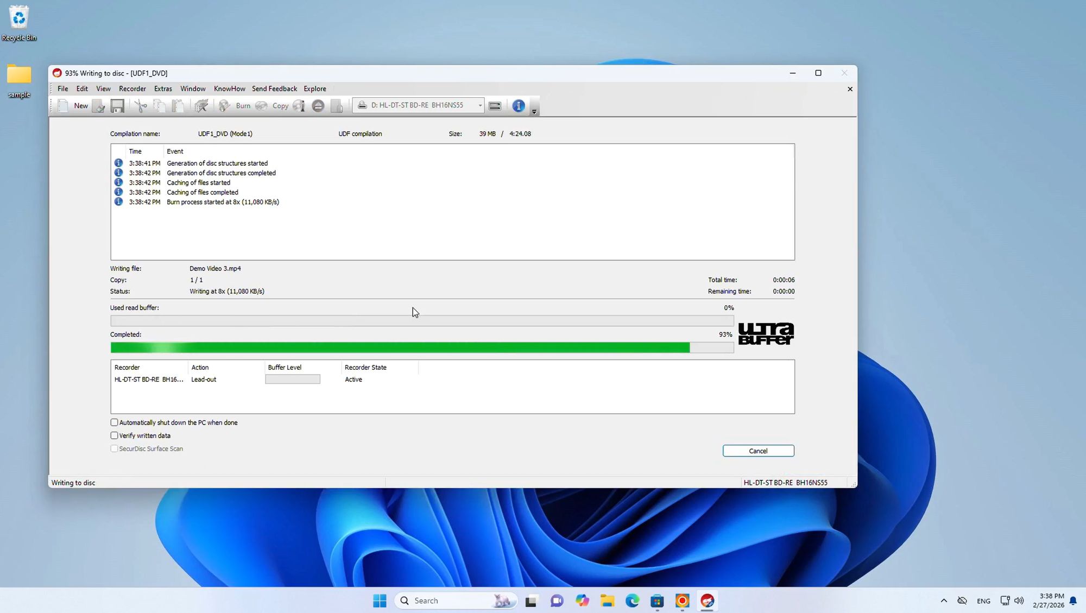Open a file using the Open toolbar icon
The height and width of the screenshot is (613, 1086).
[x=98, y=105]
